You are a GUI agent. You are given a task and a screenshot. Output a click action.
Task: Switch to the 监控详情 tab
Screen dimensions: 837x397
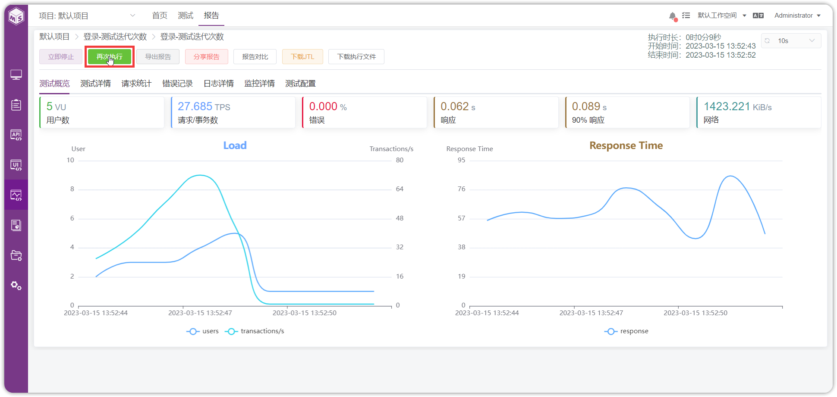tap(259, 84)
